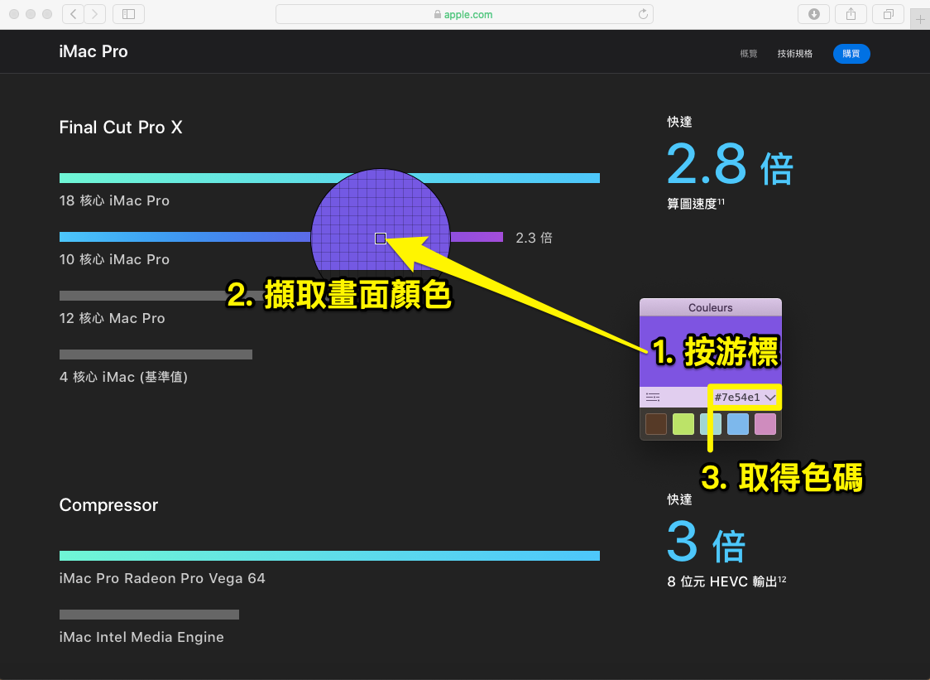Click the 8 位元 HEVC 輸出 caption
This screenshot has height=680, width=930.
tap(726, 581)
